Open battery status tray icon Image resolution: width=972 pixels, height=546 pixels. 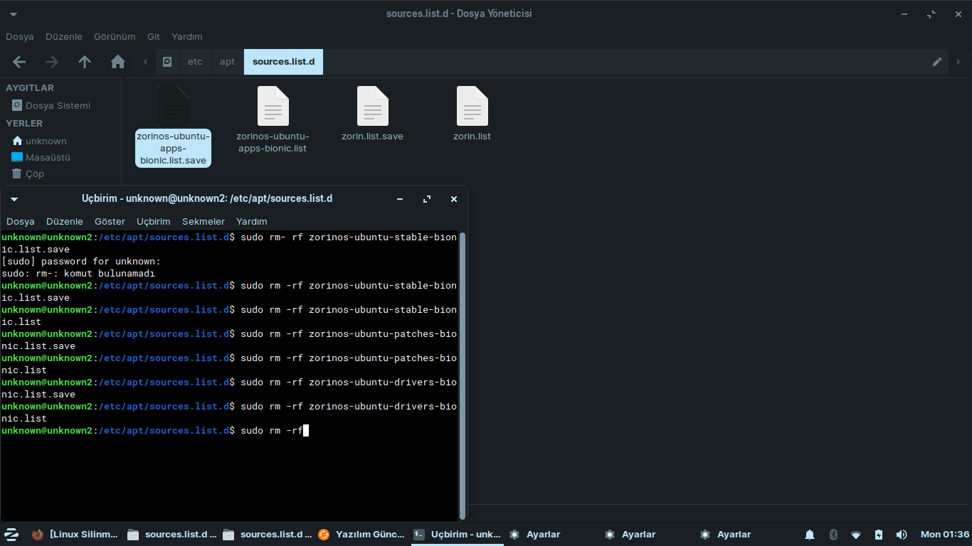tap(879, 534)
